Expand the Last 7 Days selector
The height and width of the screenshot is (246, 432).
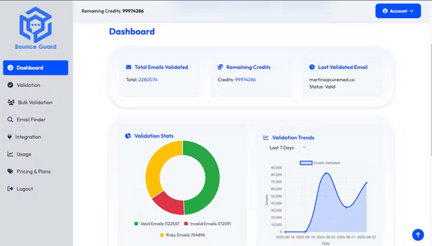click(x=288, y=148)
